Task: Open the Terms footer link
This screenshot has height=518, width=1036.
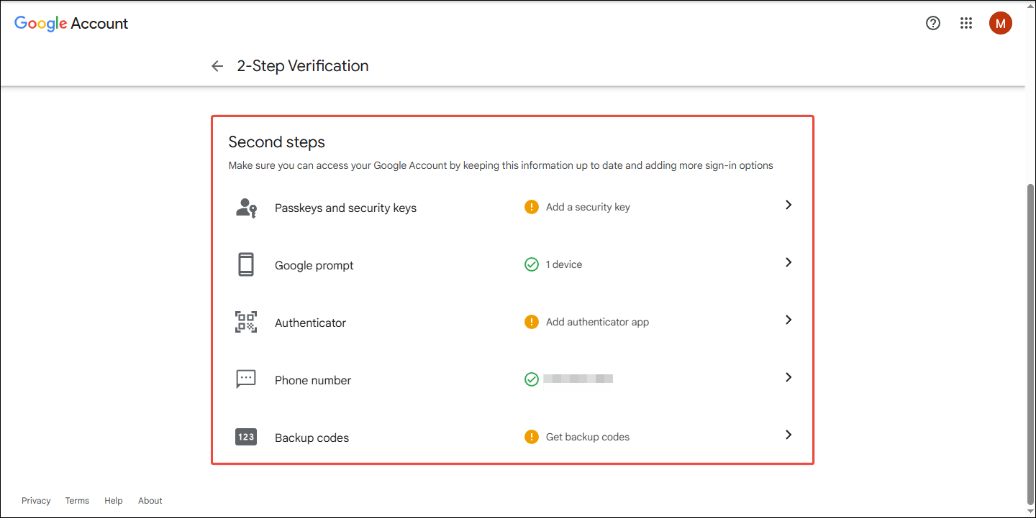Action: 77,501
